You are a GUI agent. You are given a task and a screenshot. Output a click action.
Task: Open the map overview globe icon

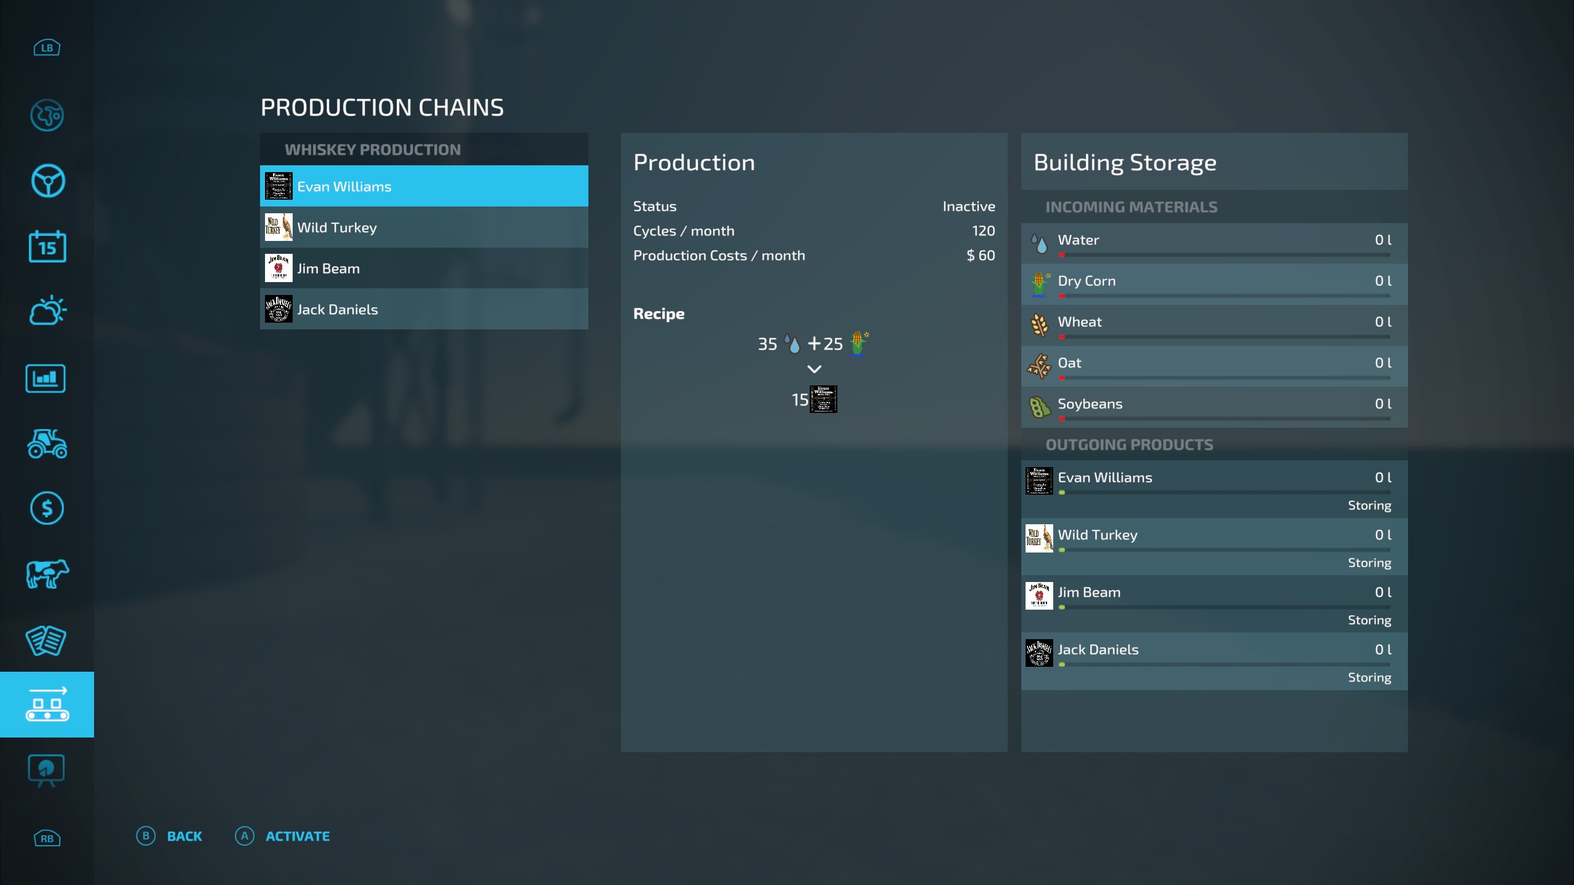[x=47, y=115]
